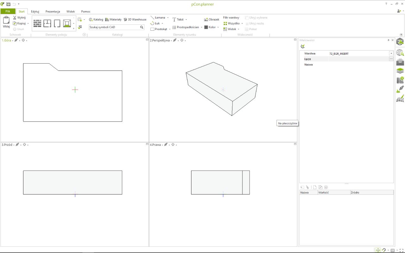Open the Obrazek image tool
The width and height of the screenshot is (405, 253).
(x=212, y=19)
